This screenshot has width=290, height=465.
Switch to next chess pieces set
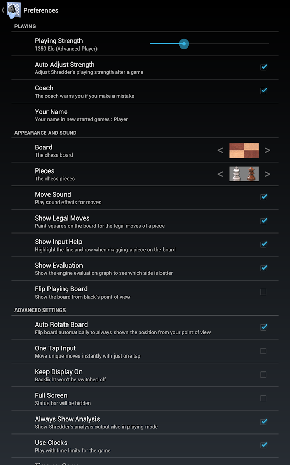tap(267, 174)
